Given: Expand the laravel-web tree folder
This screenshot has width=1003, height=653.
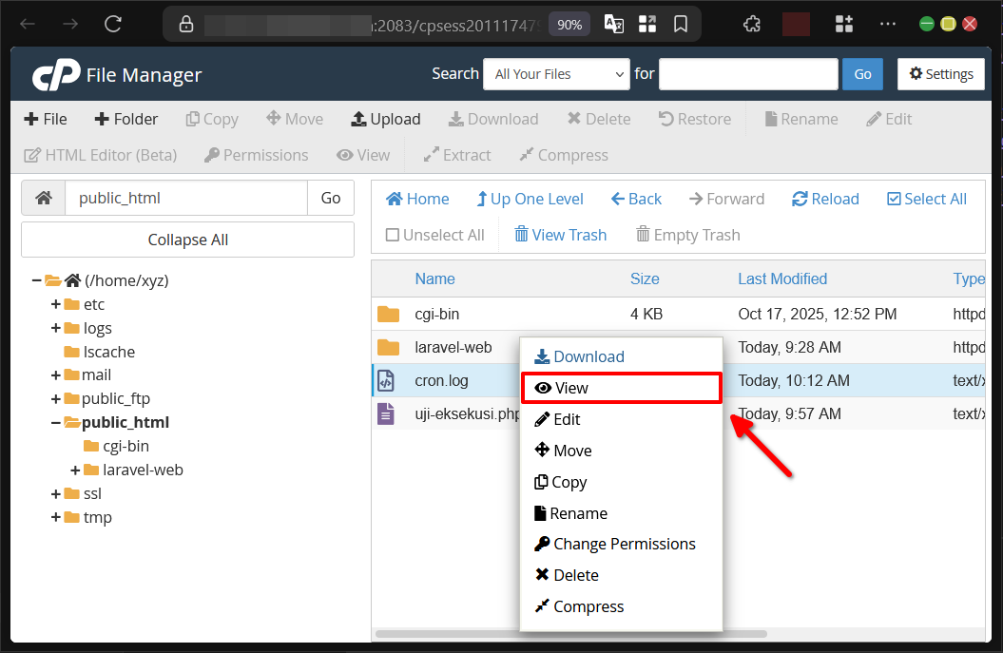Looking at the screenshot, I should [76, 470].
